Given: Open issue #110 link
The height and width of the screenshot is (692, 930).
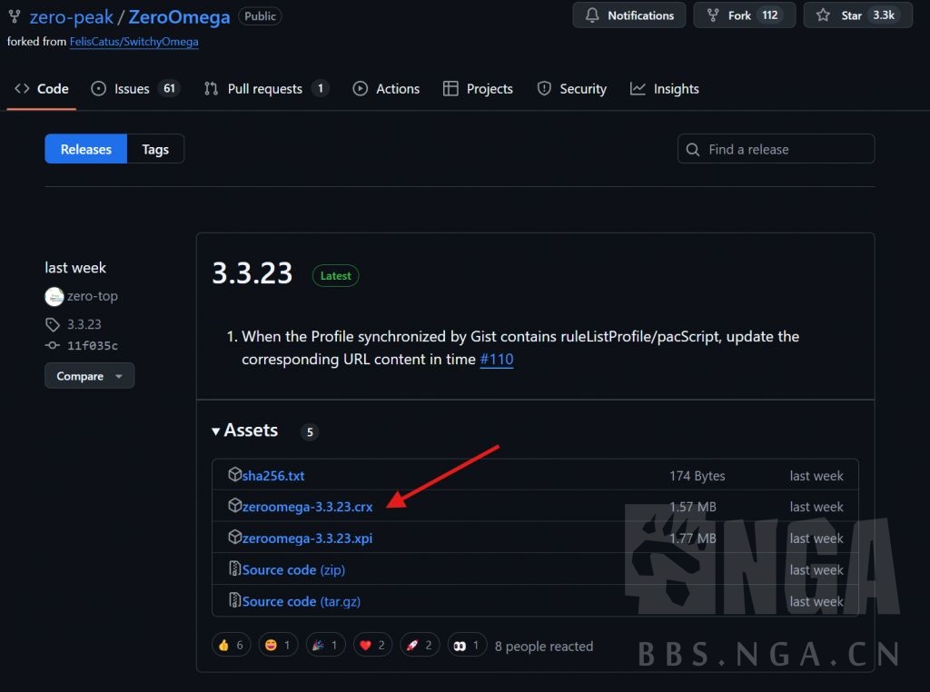Looking at the screenshot, I should [x=497, y=360].
